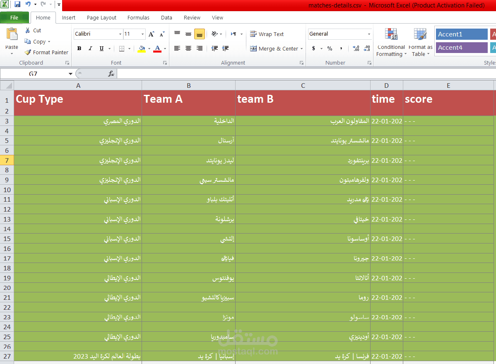Apply yellow Fill Color bucket
The height and width of the screenshot is (364, 496).
click(142, 48)
